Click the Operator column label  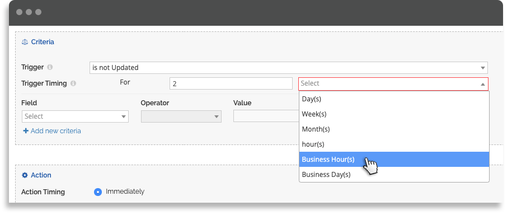coord(155,103)
